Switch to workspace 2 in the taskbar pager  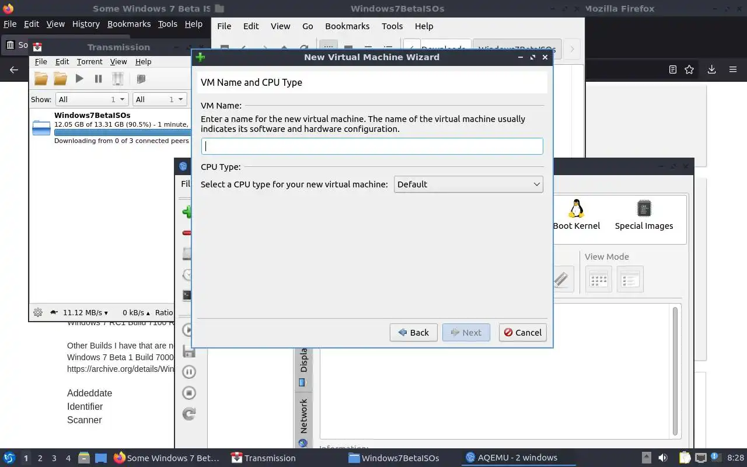(40, 458)
